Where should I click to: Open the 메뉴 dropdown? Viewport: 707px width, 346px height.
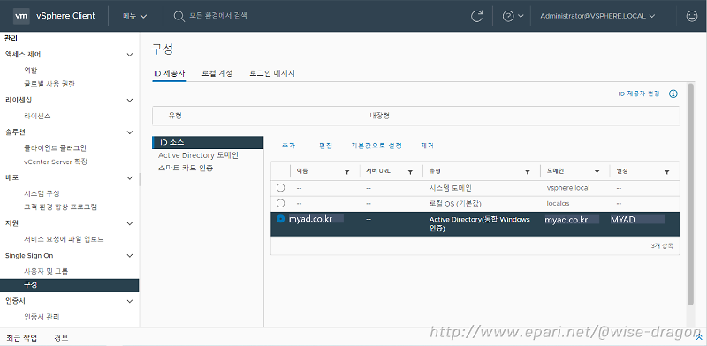[135, 16]
